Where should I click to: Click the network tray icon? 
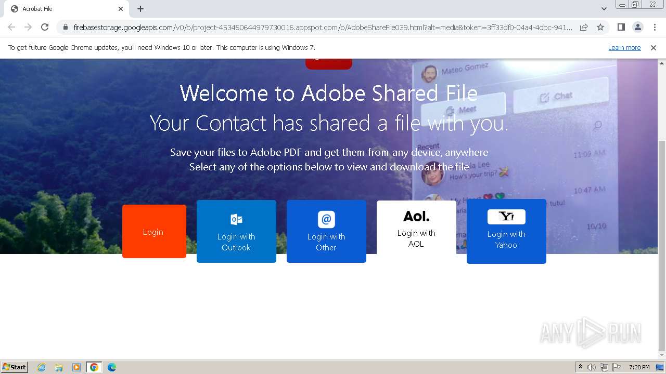pyautogui.click(x=604, y=367)
